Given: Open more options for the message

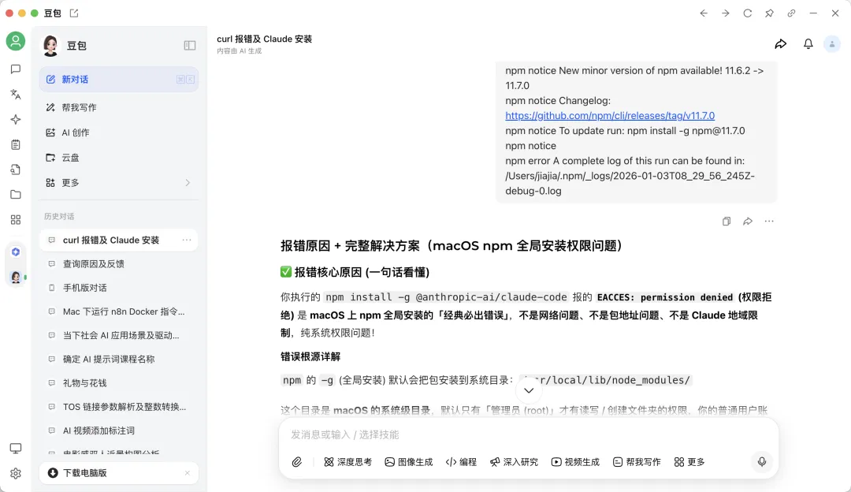Looking at the screenshot, I should coord(769,221).
